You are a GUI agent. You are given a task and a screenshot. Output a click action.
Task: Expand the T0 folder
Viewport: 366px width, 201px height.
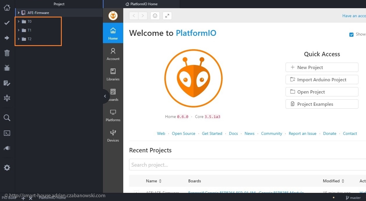(19, 22)
